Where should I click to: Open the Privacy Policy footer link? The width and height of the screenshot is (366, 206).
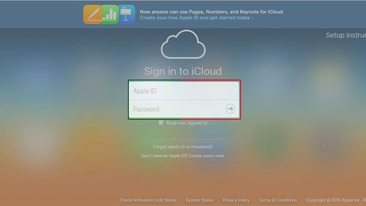pyautogui.click(x=236, y=200)
